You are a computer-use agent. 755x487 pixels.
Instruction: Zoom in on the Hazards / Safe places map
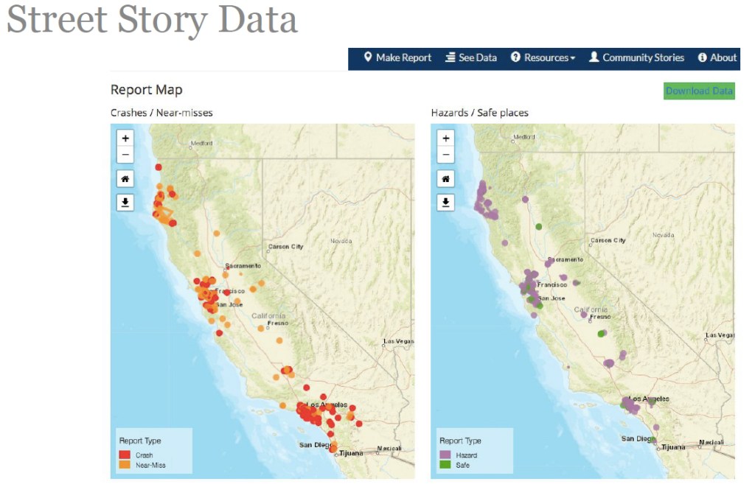[446, 138]
